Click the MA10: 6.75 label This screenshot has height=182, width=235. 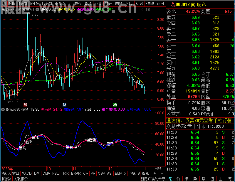66,9
